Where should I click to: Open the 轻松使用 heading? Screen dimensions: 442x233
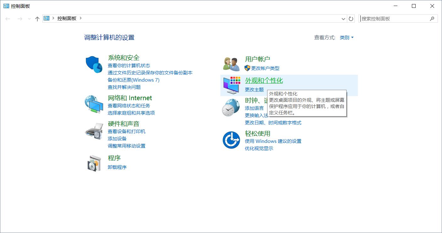point(257,133)
